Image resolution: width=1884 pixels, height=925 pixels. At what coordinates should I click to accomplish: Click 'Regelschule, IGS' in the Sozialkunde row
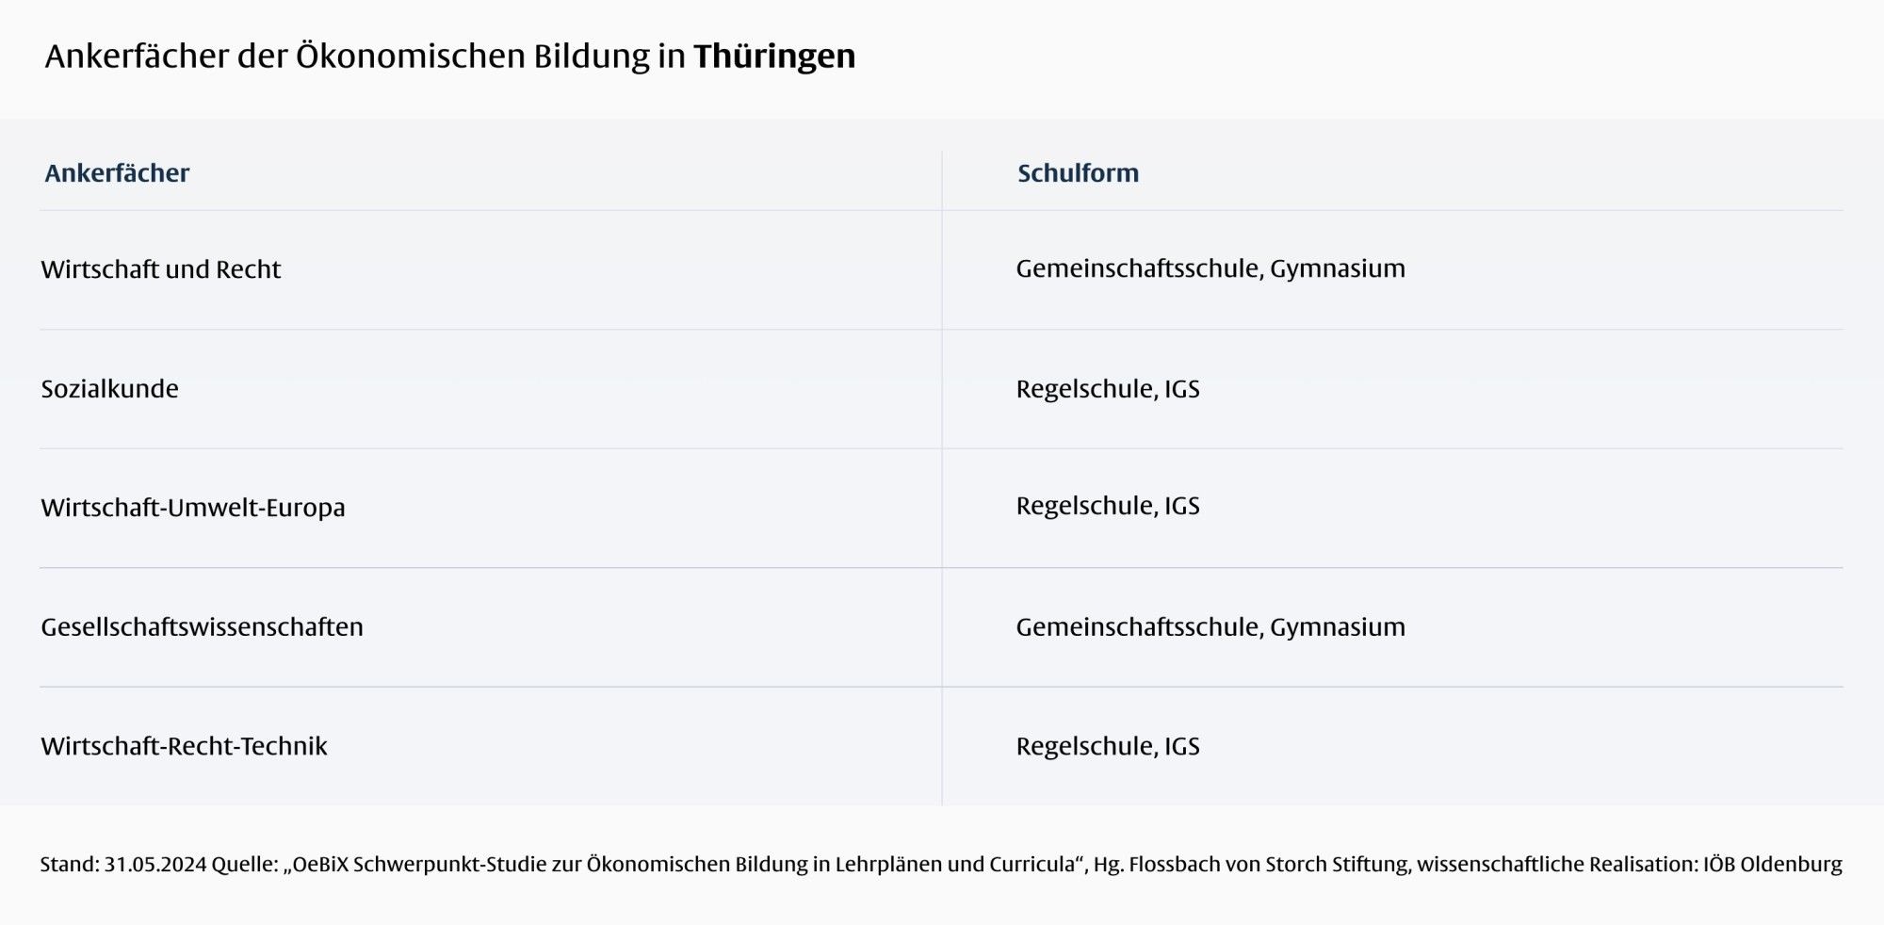1107,389
